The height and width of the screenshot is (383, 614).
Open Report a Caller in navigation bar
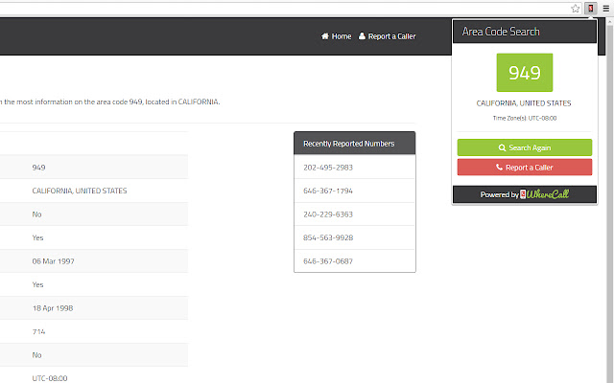click(387, 36)
